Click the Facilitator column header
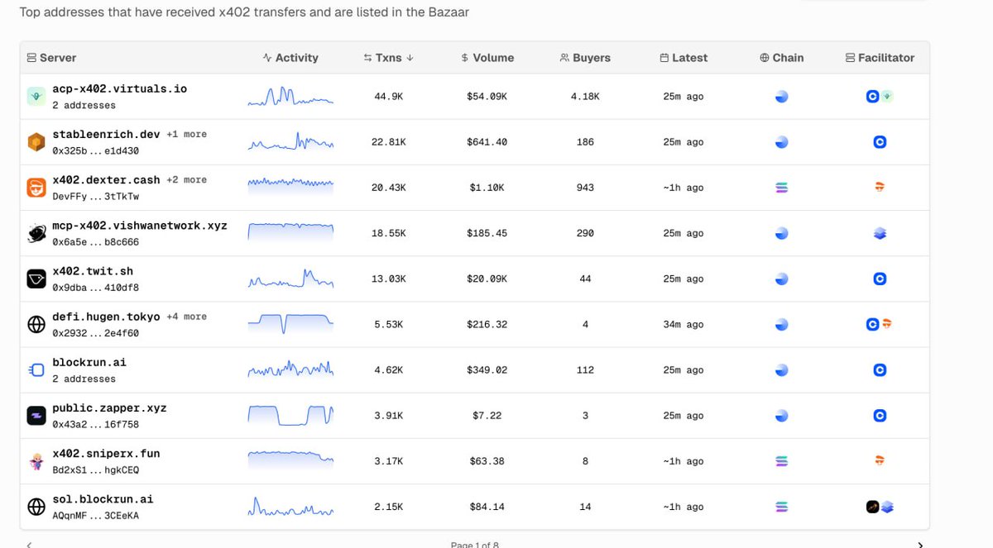 (880, 58)
